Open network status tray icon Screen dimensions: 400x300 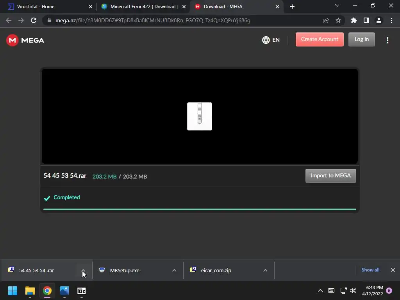click(343, 291)
